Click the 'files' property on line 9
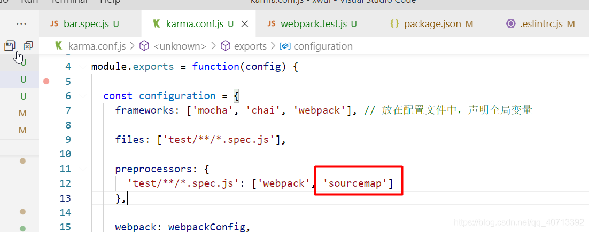The width and height of the screenshot is (589, 232). [x=130, y=139]
